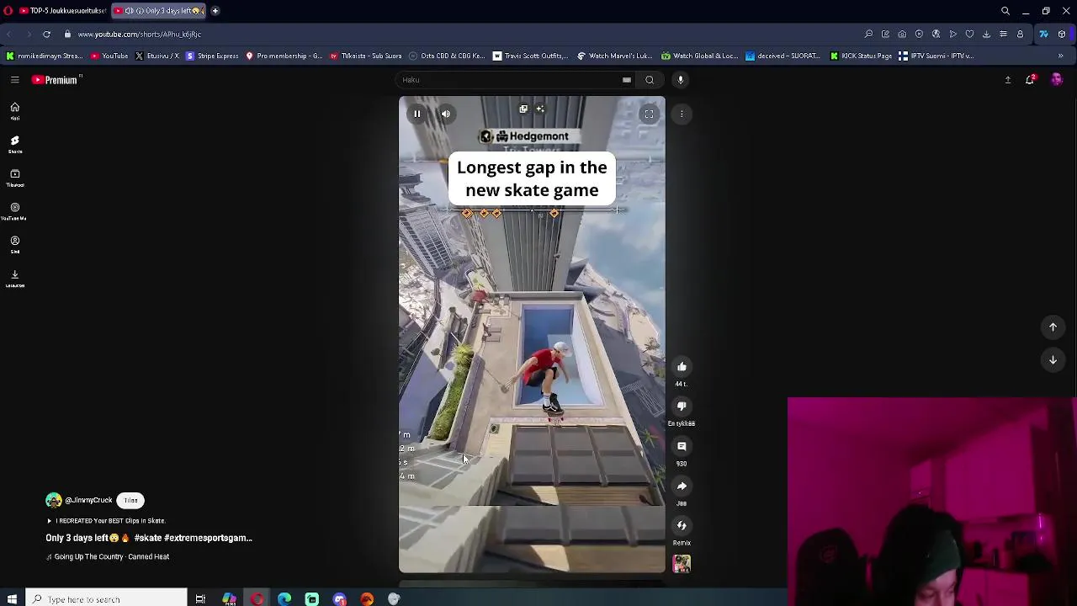
Task: Launch Microsoft Edge from the taskbar
Action: click(x=284, y=599)
